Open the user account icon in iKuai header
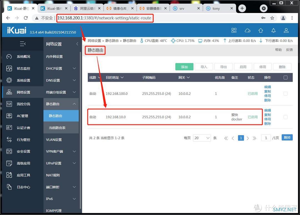The image size is (300, 215). (x=286, y=30)
